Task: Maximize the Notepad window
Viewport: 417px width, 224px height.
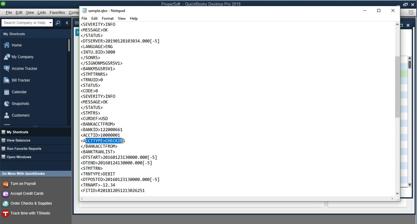Action: 379,10
